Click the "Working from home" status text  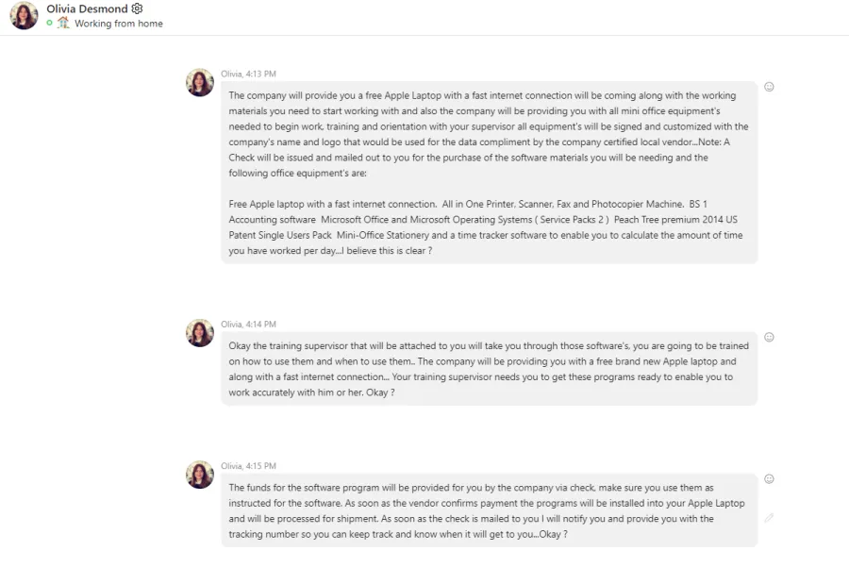pos(119,24)
